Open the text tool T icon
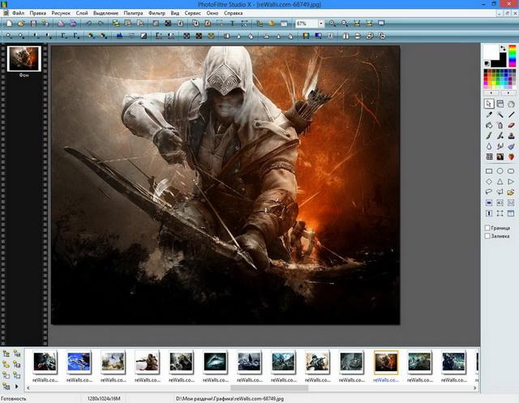Screen dimensions: 519x403 [232, 24]
